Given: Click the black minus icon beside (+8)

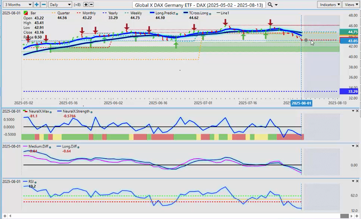Looking at the screenshot, I should [x=91, y=5].
